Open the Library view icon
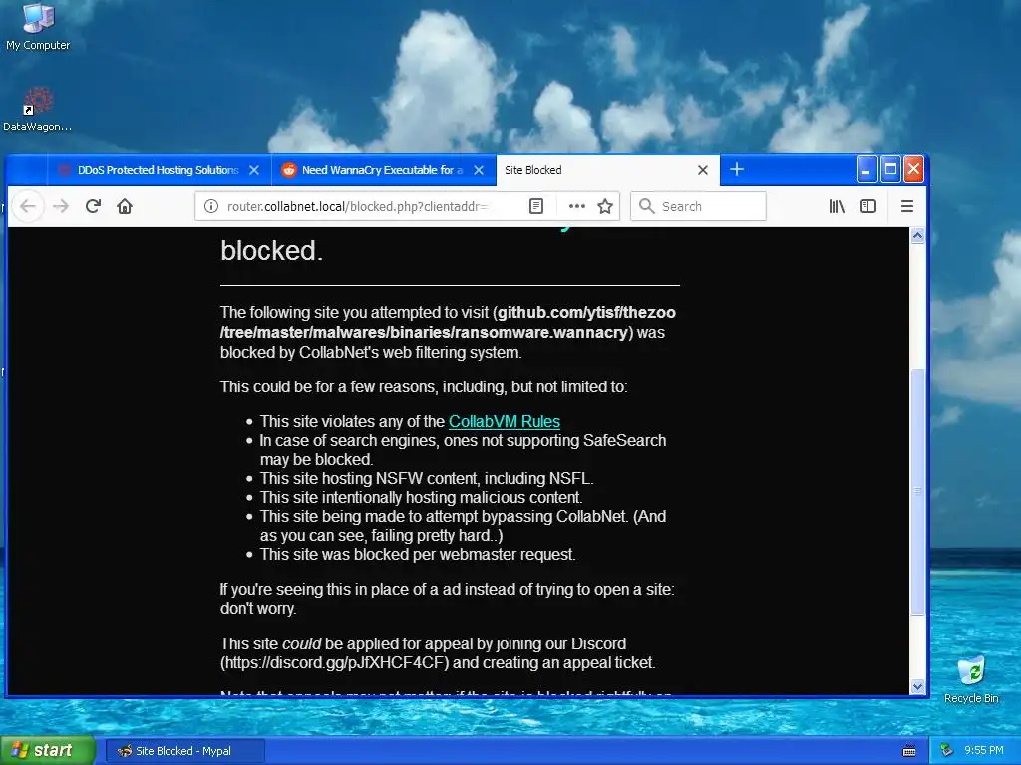Screen dimensions: 1021x765 pos(837,206)
